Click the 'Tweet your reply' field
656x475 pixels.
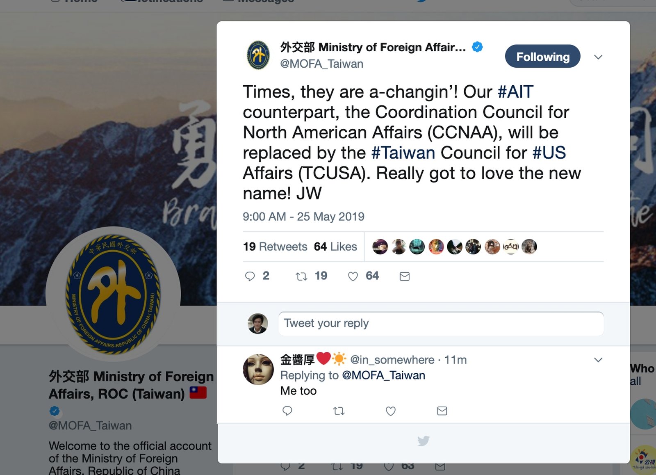coord(441,324)
